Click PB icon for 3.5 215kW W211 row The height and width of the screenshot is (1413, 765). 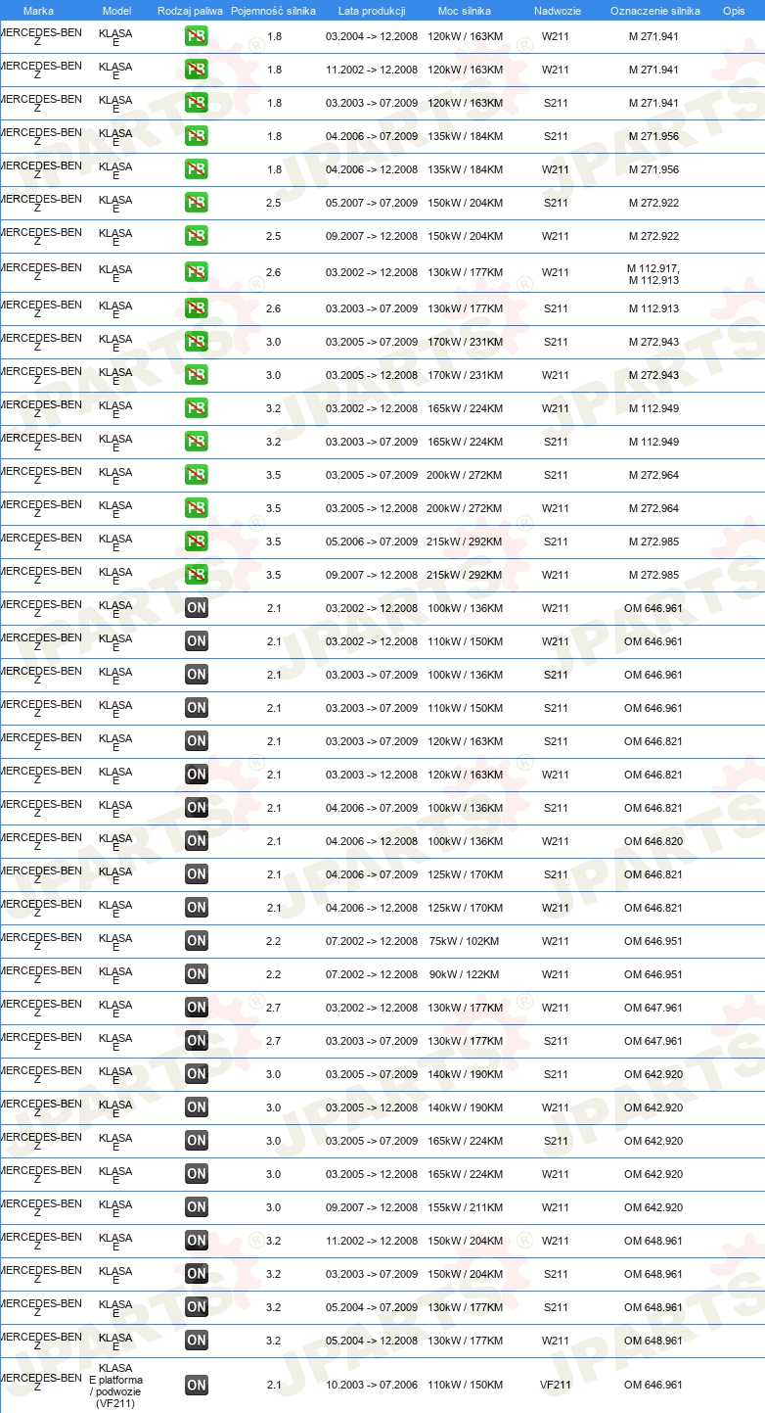[197, 576]
